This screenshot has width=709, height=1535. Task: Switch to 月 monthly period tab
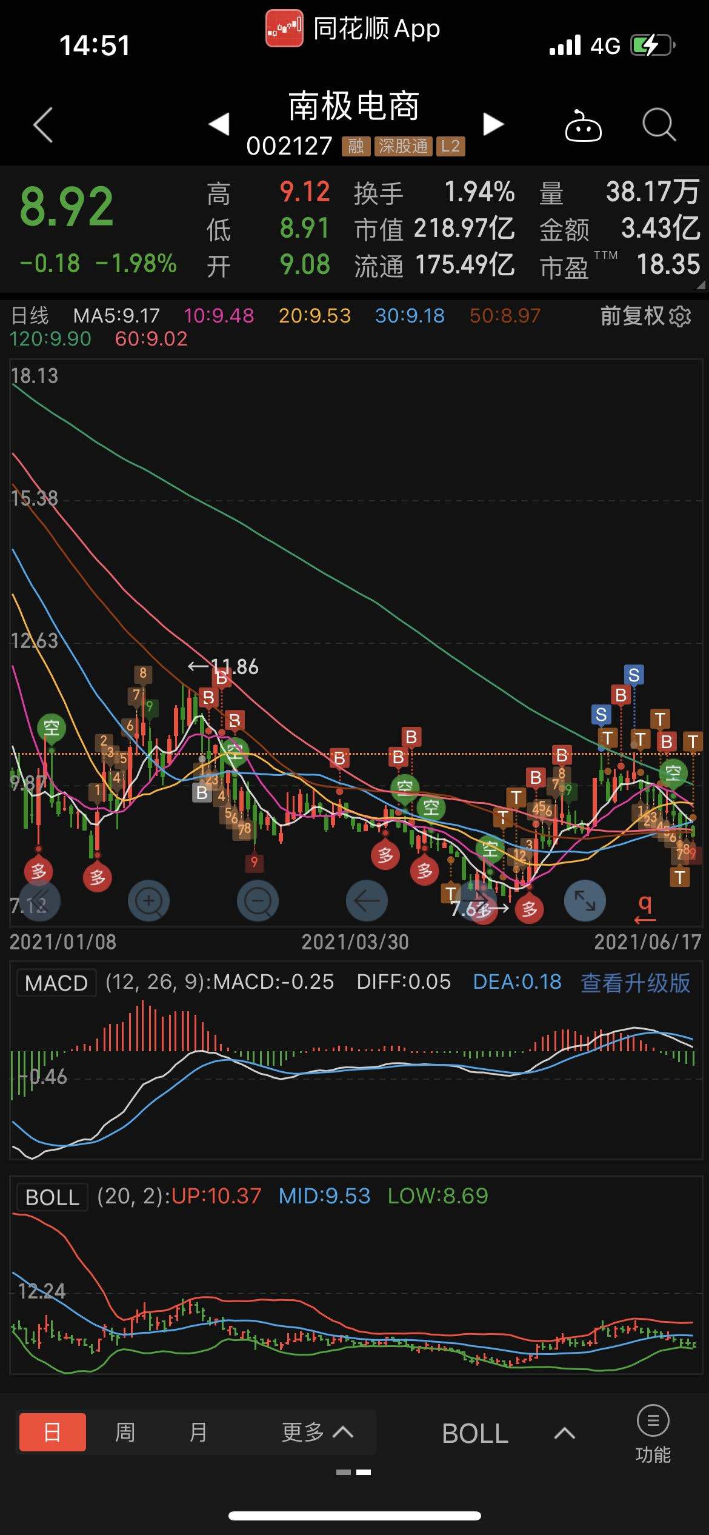tap(198, 1432)
